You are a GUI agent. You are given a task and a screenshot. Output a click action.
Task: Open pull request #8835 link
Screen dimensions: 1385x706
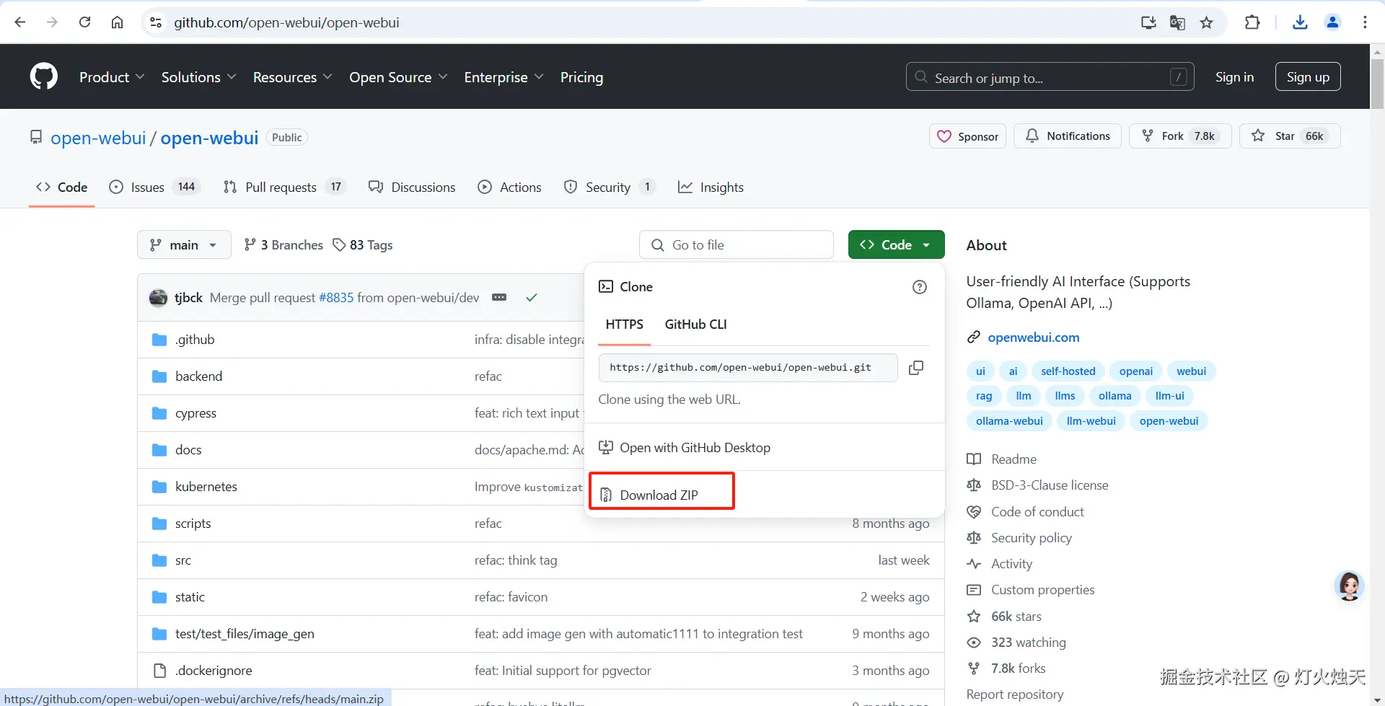coord(336,298)
